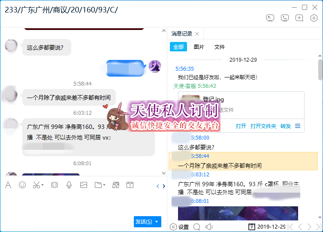Image resolution: width=323 pixels, height=232 pixels.
Task: Click sender name 天使-客服 in history
Action: [x=184, y=86]
